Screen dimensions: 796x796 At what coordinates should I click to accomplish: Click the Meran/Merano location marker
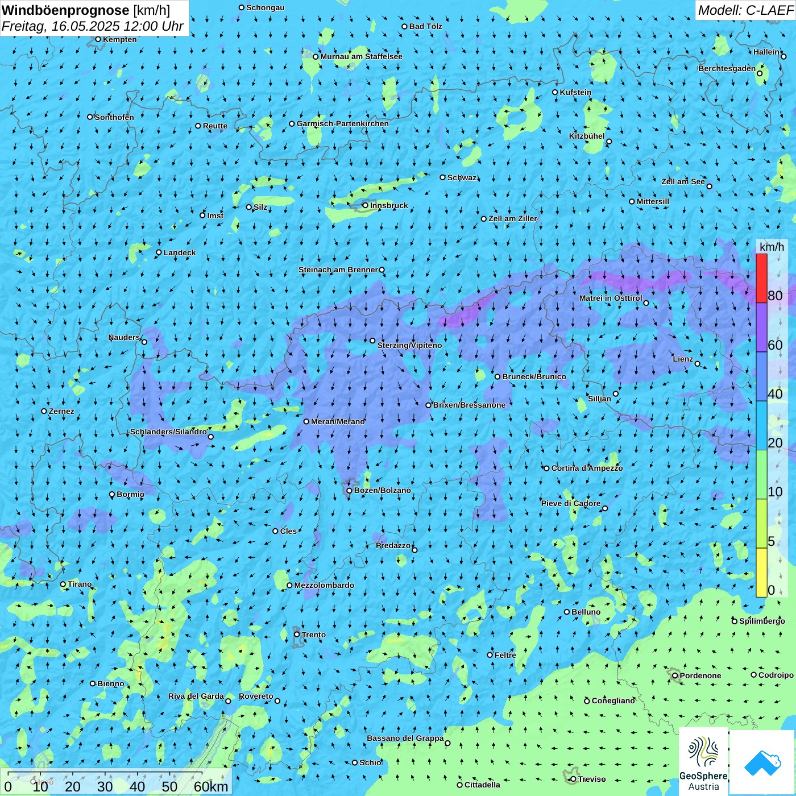(306, 421)
